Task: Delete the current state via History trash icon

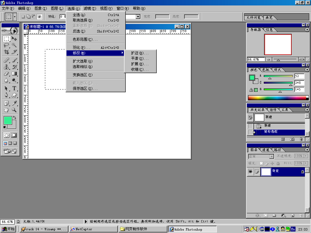Action: [301, 139]
